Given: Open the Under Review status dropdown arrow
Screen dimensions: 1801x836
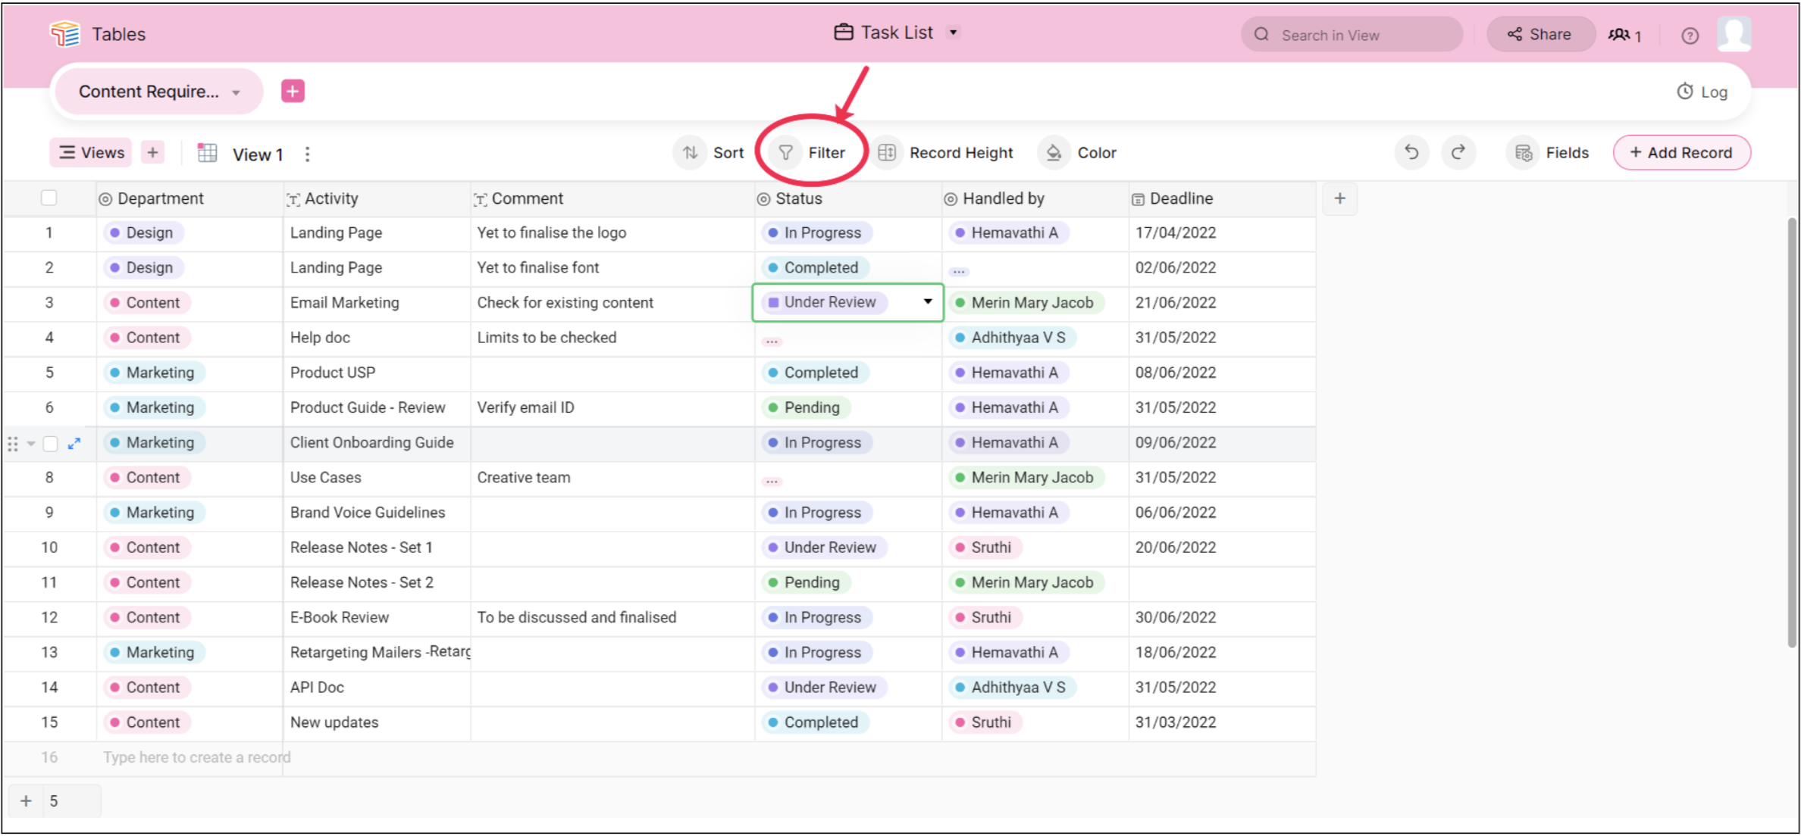Looking at the screenshot, I should pos(928,301).
